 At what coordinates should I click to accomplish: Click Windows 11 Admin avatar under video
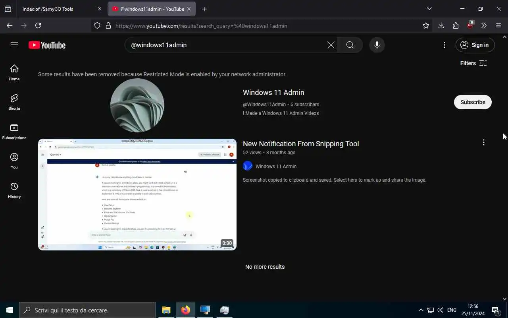(248, 166)
